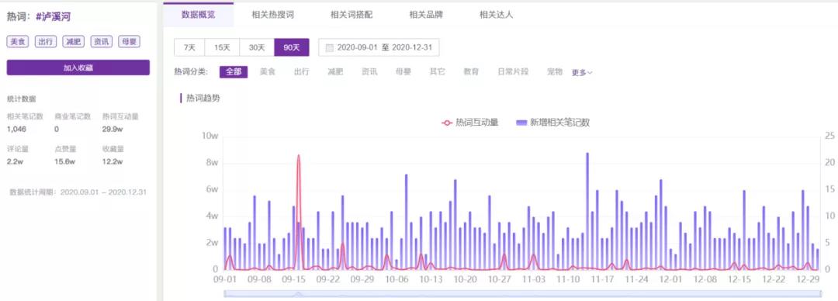Filter hot word category by 日常片段
Viewport: 838px width, 301px height.
tap(513, 71)
